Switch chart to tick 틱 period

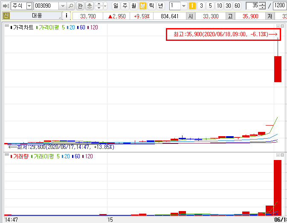[151, 6]
